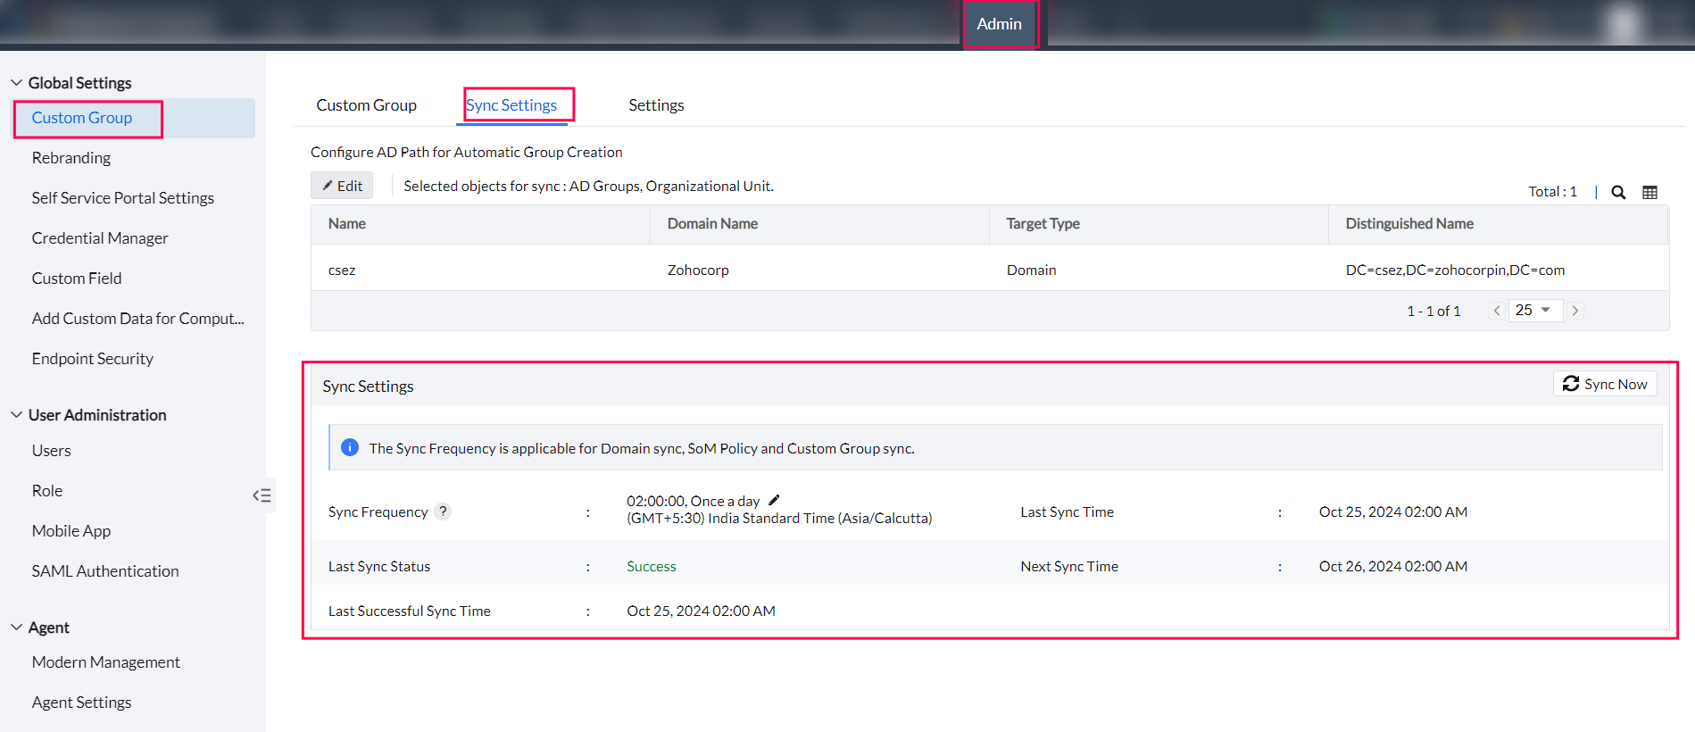This screenshot has width=1695, height=732.
Task: Collapse the left sidebar using the toggle icon
Action: coord(262,495)
